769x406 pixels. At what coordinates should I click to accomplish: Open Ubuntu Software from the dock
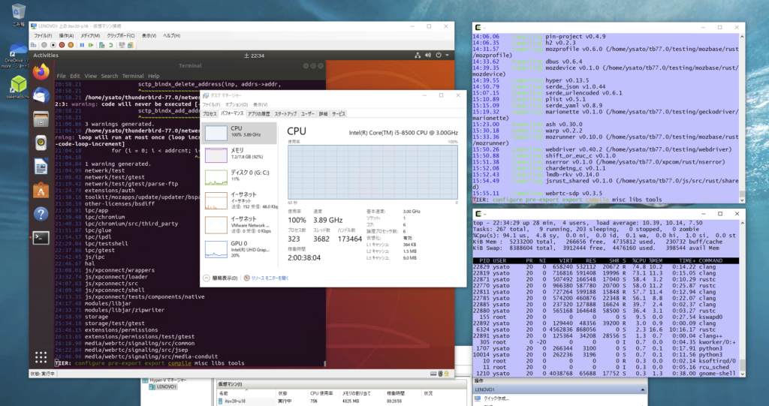click(x=42, y=190)
